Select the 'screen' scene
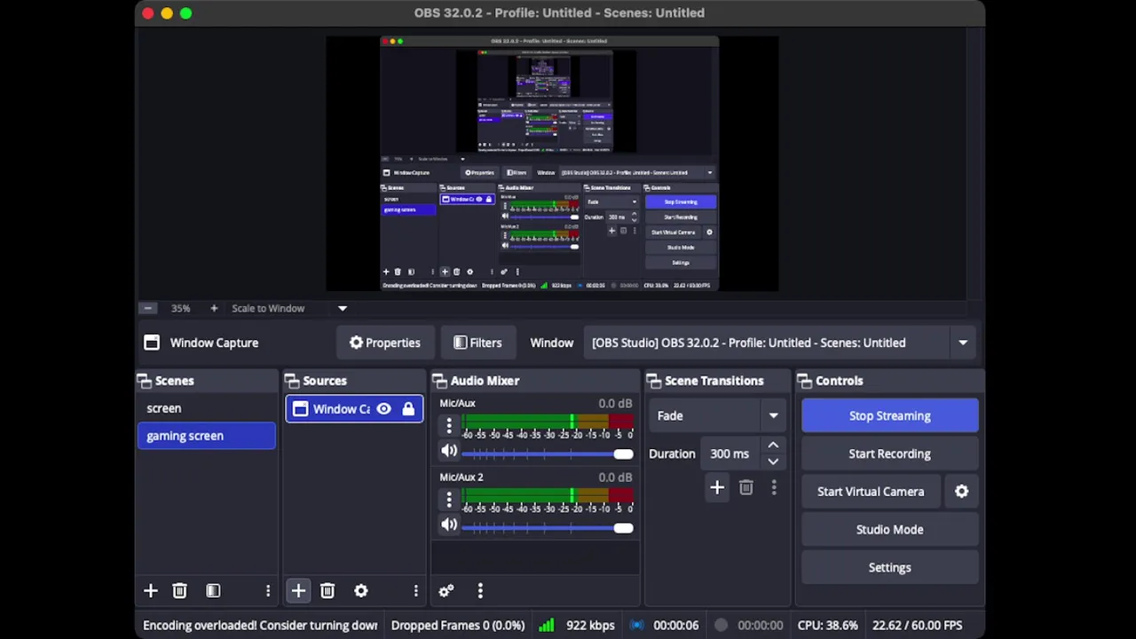The width and height of the screenshot is (1136, 639). pyautogui.click(x=206, y=408)
